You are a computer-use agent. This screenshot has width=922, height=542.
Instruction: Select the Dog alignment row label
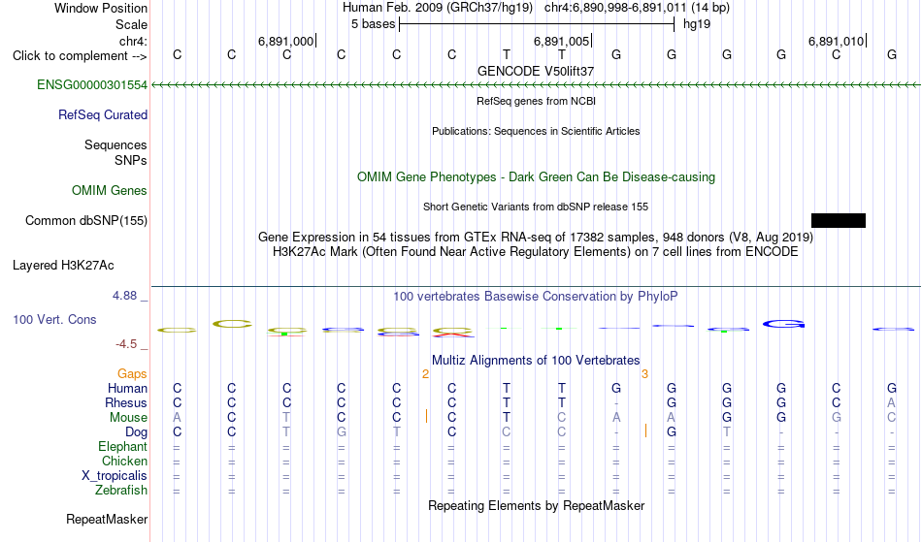(136, 432)
